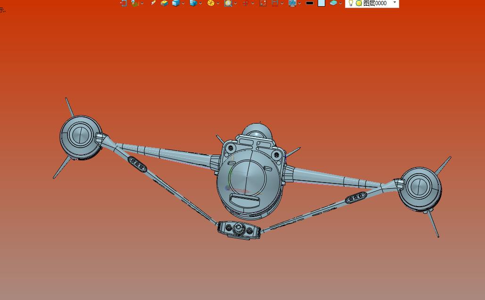Open the 图层0000 layer dropdown list
The height and width of the screenshot is (300, 485).
[395, 2]
